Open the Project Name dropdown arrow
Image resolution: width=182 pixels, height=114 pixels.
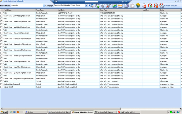click(x=44, y=6)
